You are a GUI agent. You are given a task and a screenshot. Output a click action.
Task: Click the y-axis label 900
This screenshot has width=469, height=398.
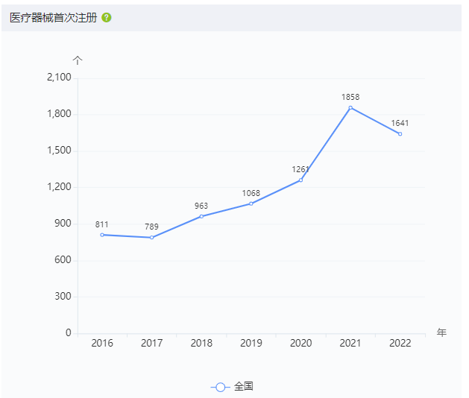pos(63,224)
